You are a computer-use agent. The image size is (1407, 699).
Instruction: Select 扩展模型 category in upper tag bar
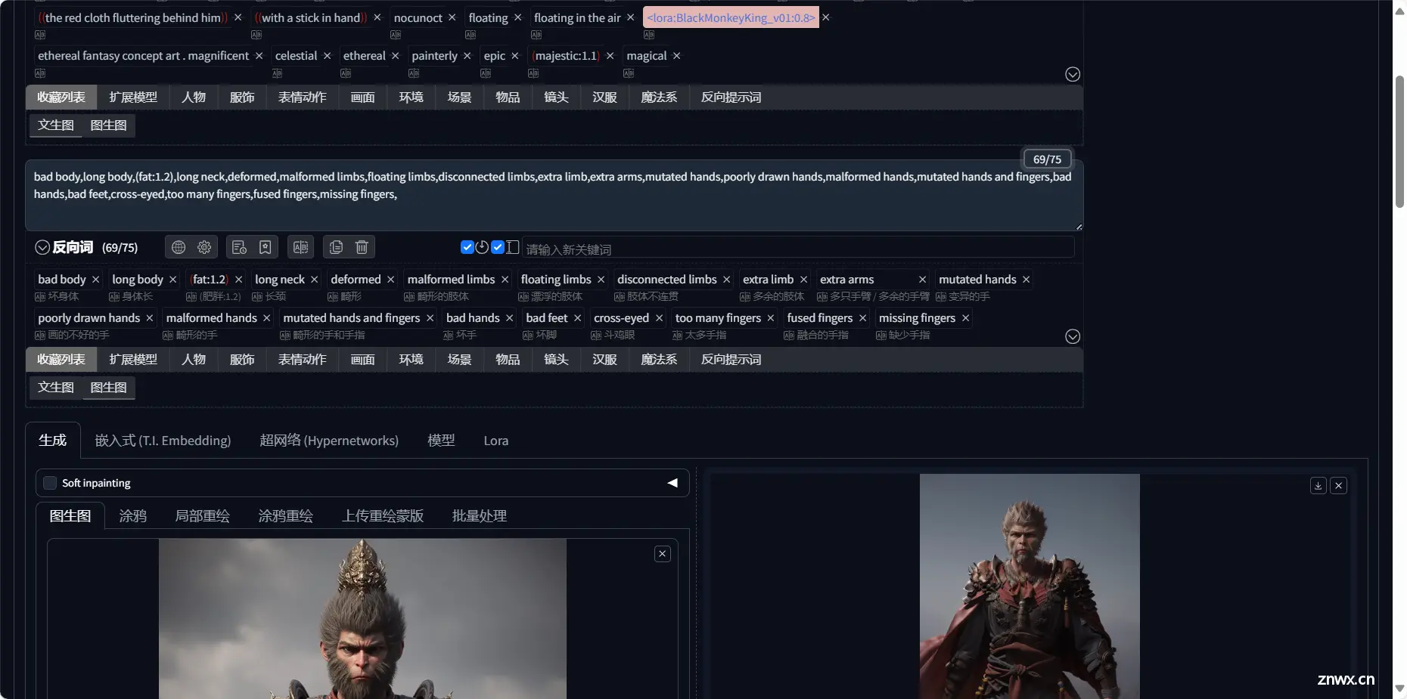(x=133, y=97)
